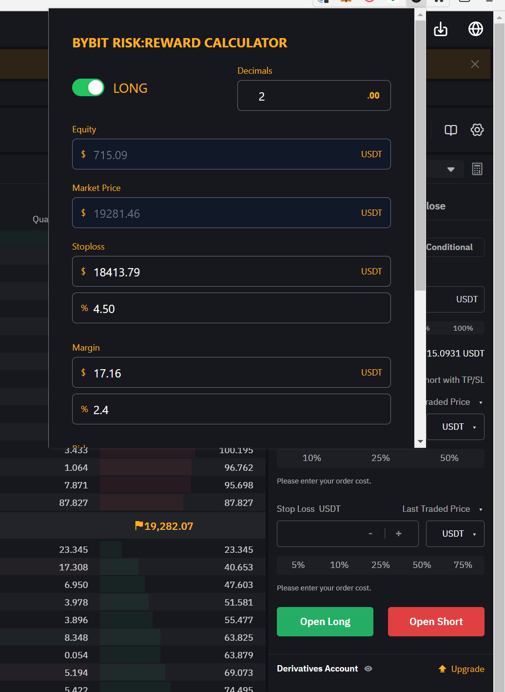The height and width of the screenshot is (692, 505).
Task: Click the download app icon
Action: pyautogui.click(x=441, y=29)
